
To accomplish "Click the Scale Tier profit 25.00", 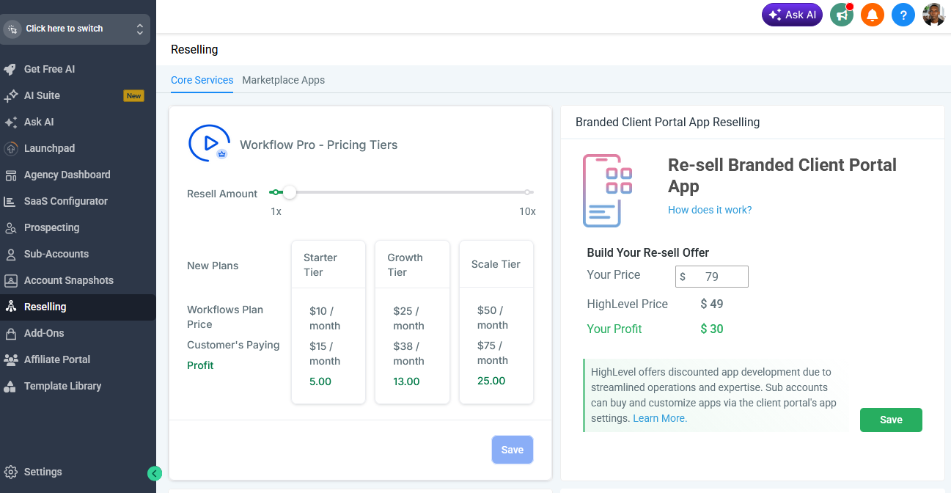I will click(491, 381).
